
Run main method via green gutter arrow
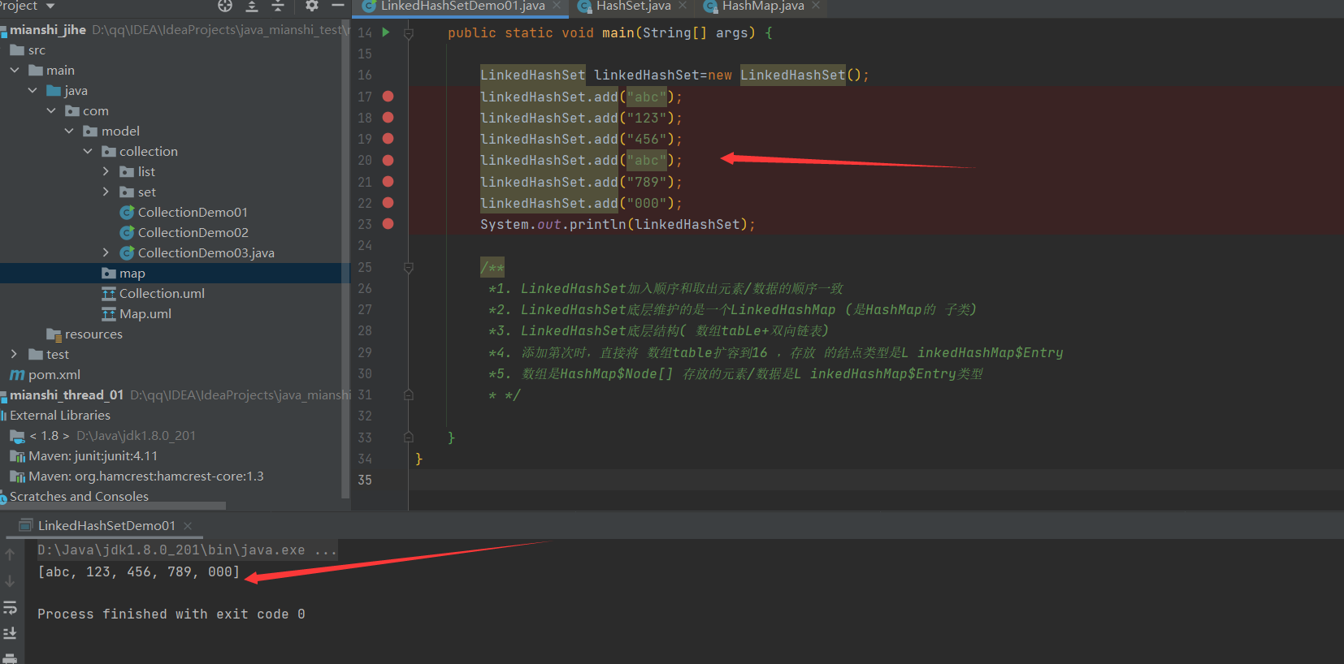point(386,32)
